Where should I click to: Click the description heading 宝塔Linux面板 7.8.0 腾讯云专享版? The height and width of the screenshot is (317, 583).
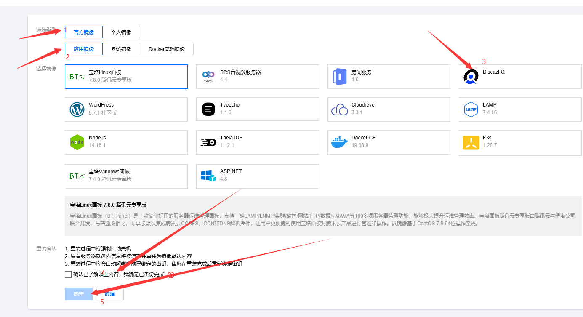click(x=108, y=205)
